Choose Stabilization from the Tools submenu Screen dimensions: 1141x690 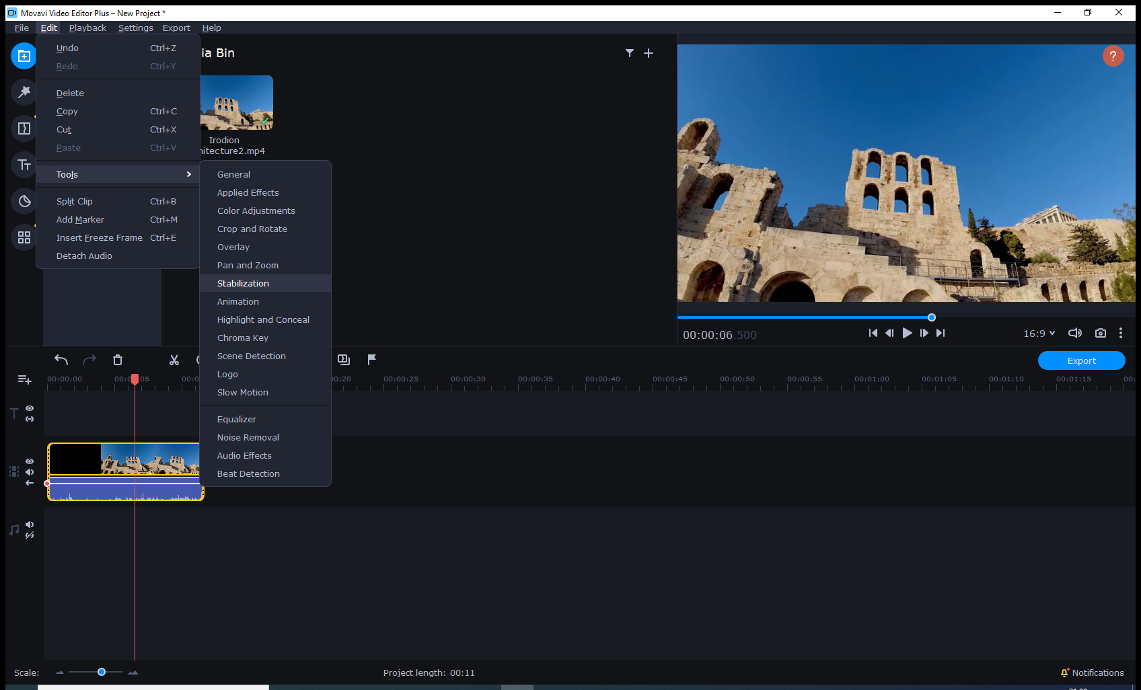point(243,283)
